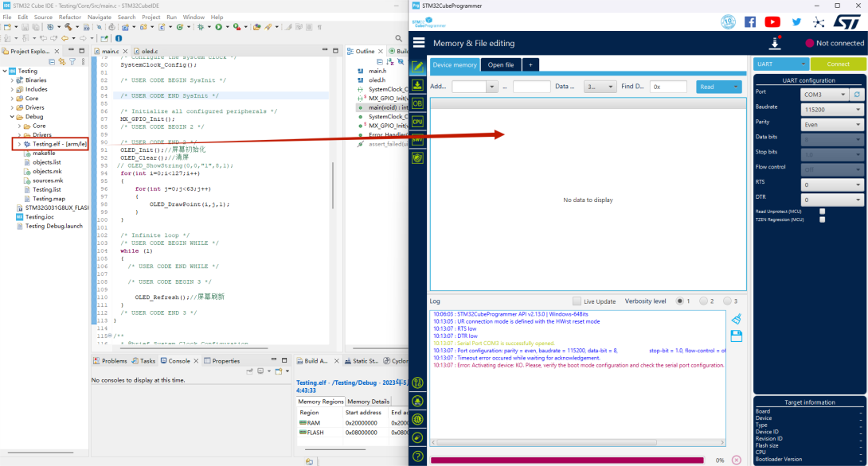Screen dimensions: 868x466
Task: Click the Find Data 0x input field
Action: pyautogui.click(x=668, y=87)
